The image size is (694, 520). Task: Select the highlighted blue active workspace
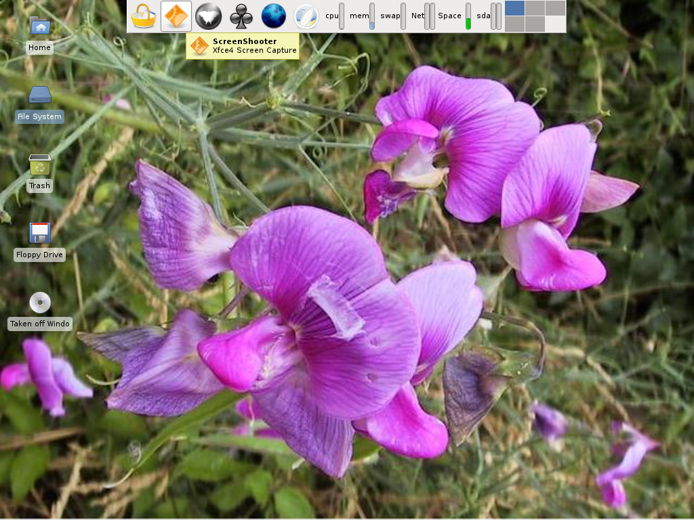[514, 8]
